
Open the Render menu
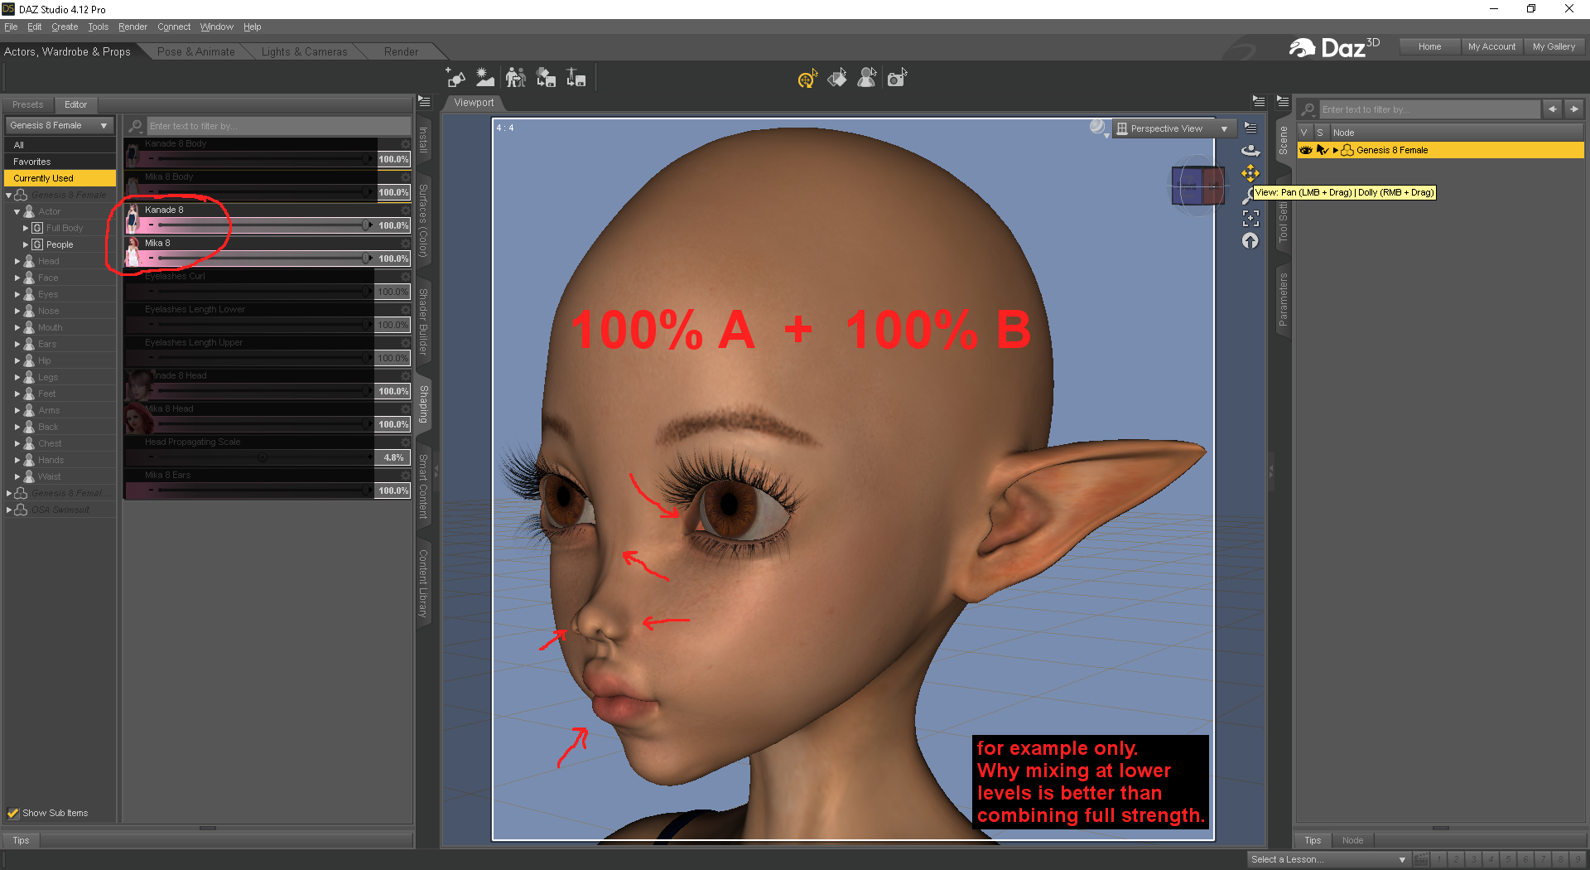point(132,27)
